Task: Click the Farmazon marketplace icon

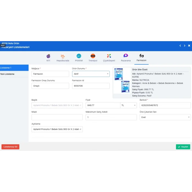Action: 142,56
